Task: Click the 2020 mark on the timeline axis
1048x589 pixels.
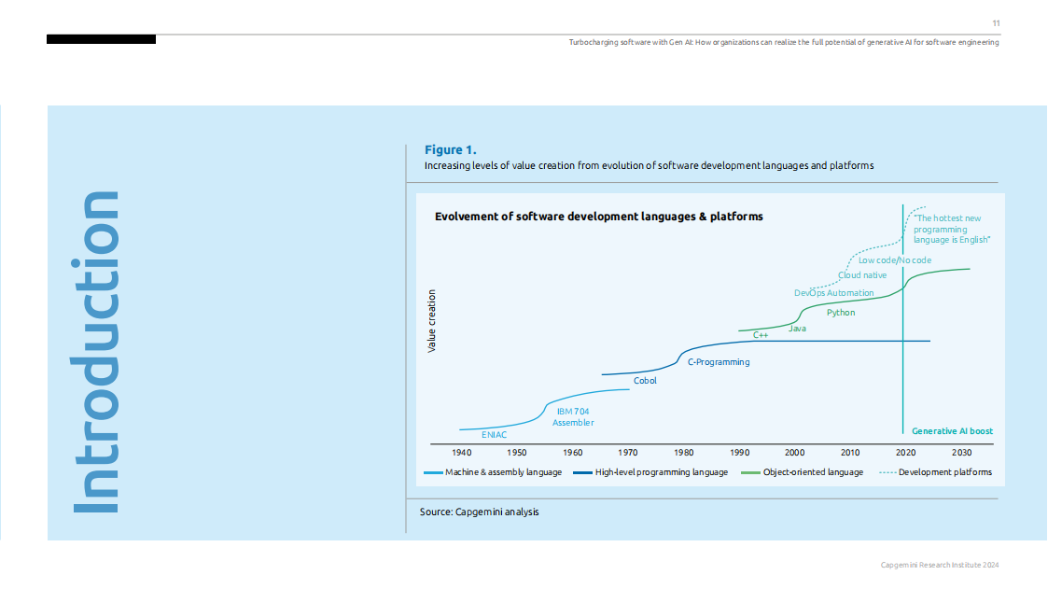Action: point(905,453)
